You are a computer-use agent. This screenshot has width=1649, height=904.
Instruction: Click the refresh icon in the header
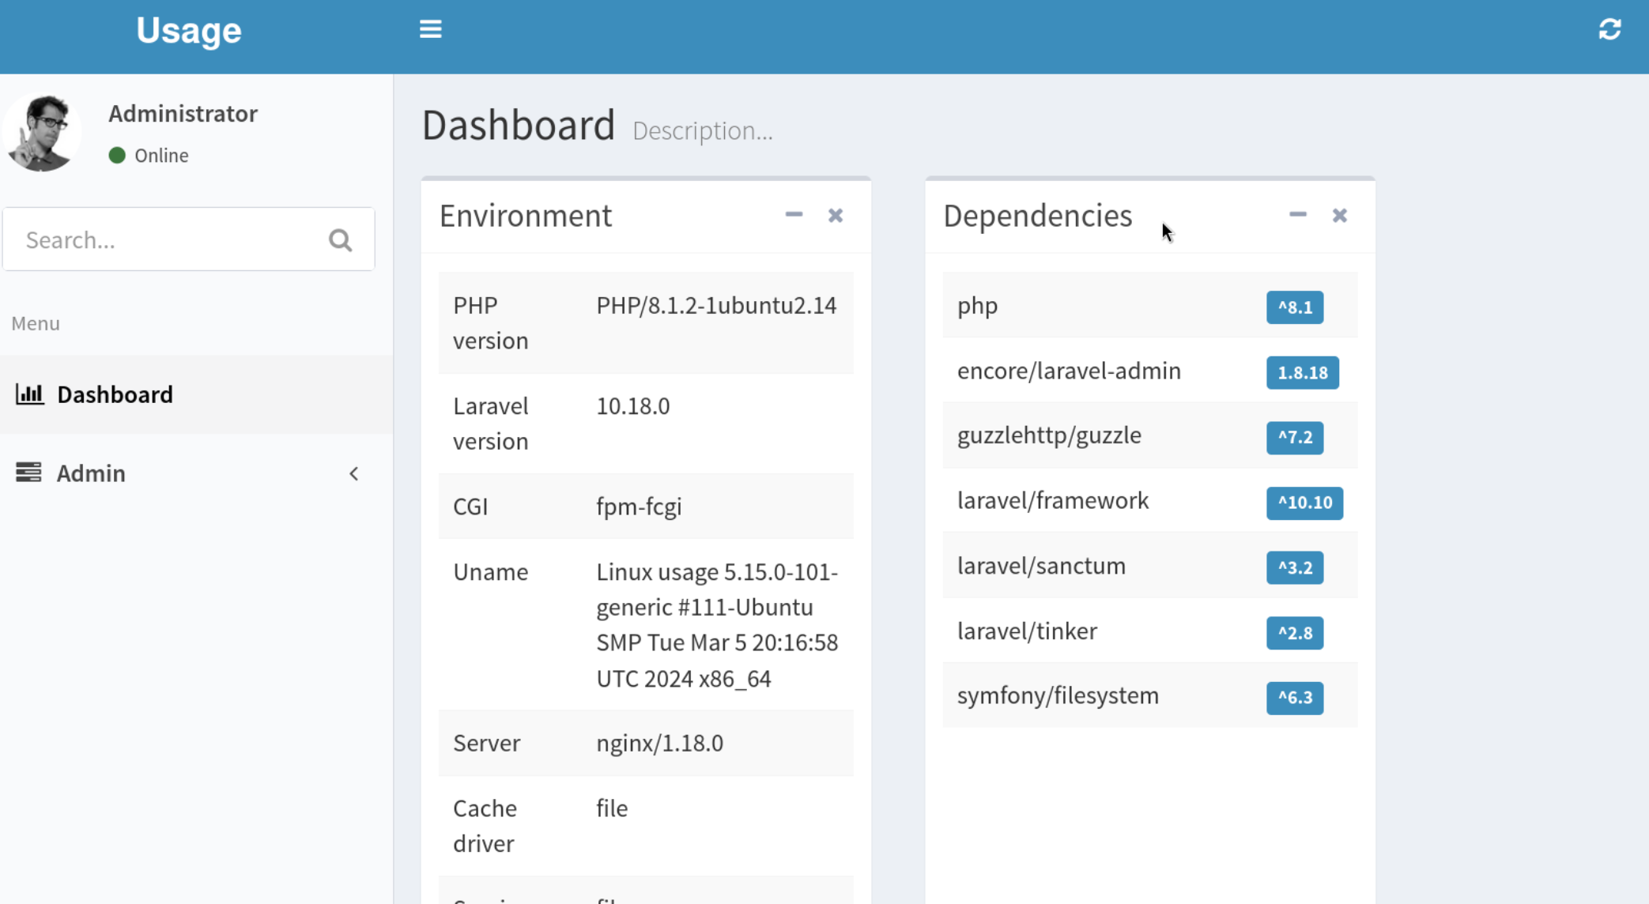pos(1609,29)
